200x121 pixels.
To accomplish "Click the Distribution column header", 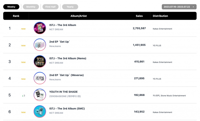I will coord(160,16).
